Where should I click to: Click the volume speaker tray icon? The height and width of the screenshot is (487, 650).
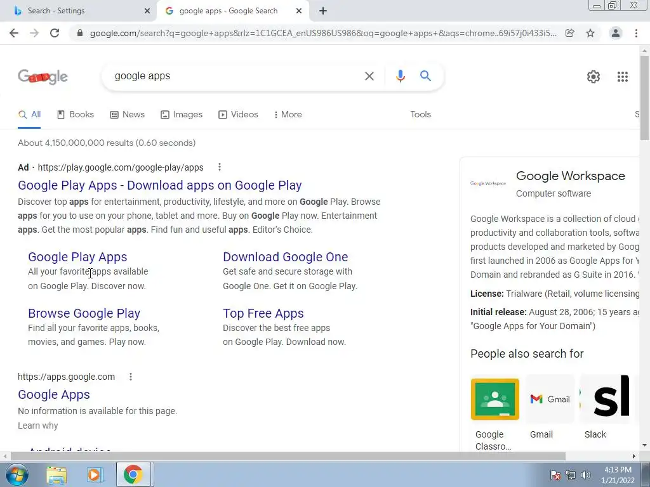click(x=586, y=475)
